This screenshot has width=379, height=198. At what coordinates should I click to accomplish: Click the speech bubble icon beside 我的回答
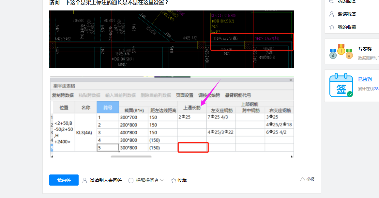(x=332, y=1)
